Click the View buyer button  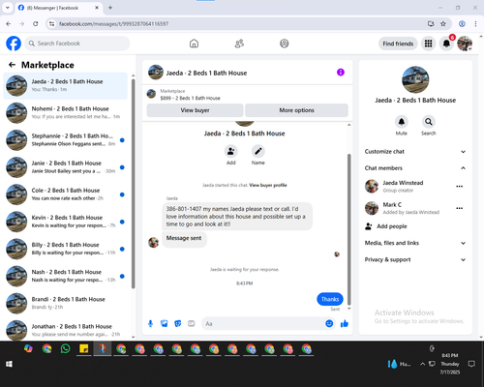pos(195,110)
